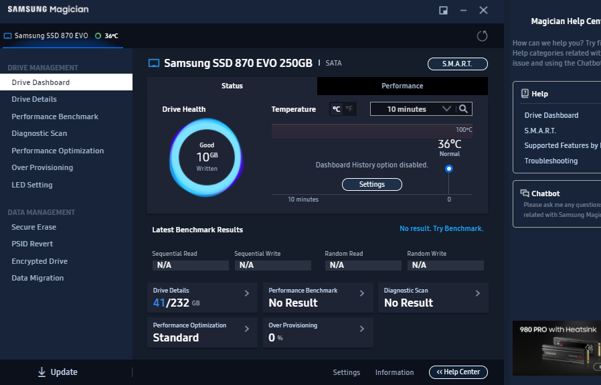Click the 980 PRO with Heatsink banner
The width and height of the screenshot is (601, 385).
coord(557,348)
